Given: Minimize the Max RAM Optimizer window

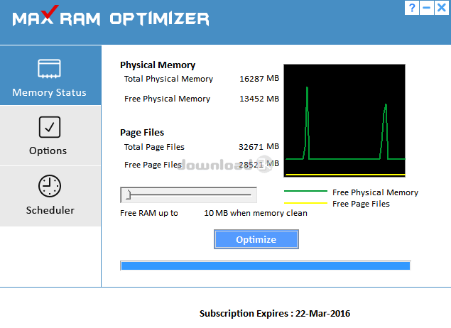Looking at the screenshot, I should (x=427, y=8).
